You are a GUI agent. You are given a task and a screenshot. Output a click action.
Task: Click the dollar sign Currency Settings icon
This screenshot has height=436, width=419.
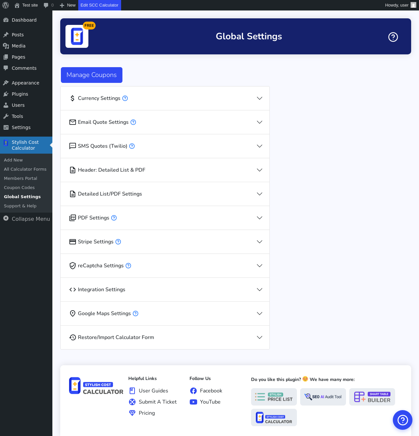(x=73, y=98)
